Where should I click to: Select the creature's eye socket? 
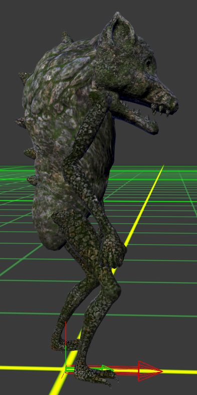coord(149,64)
